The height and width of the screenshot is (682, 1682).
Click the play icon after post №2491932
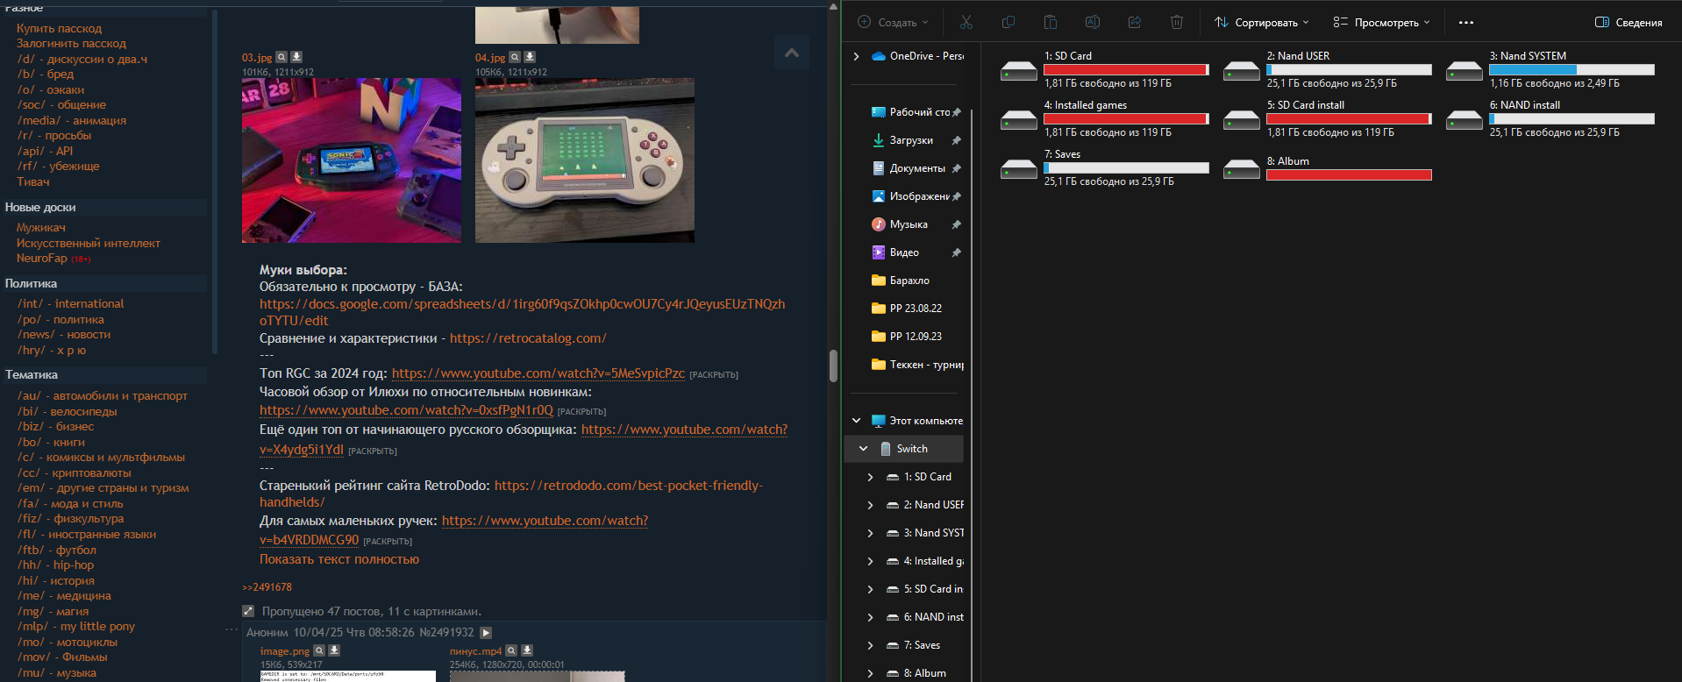486,633
